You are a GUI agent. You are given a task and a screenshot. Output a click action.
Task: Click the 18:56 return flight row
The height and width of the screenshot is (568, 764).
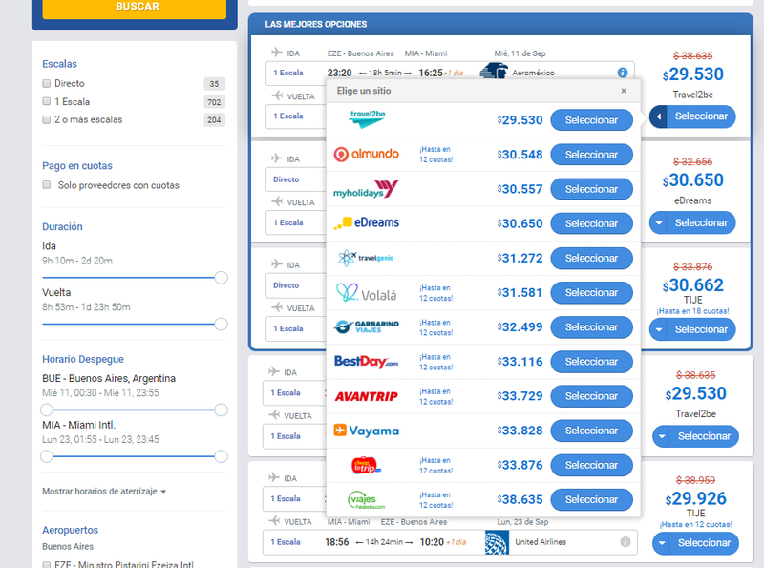coord(450,542)
